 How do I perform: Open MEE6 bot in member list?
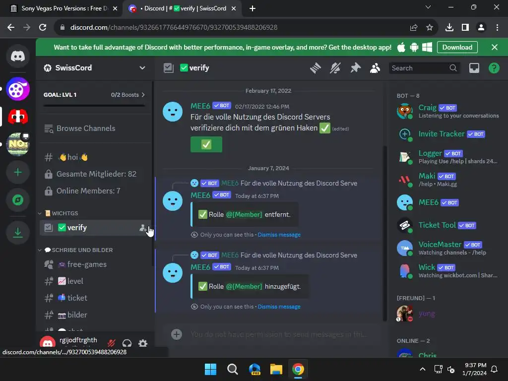coord(448,202)
